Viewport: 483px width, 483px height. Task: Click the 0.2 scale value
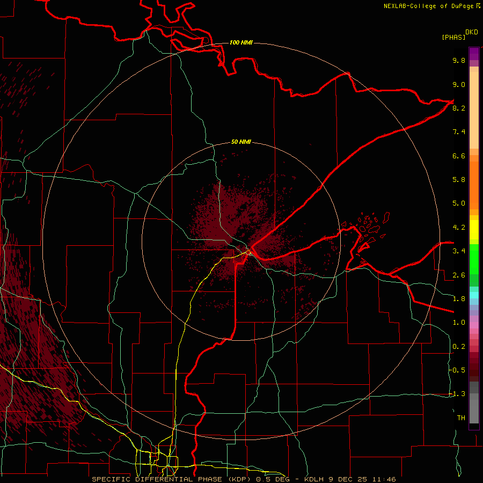[459, 347]
